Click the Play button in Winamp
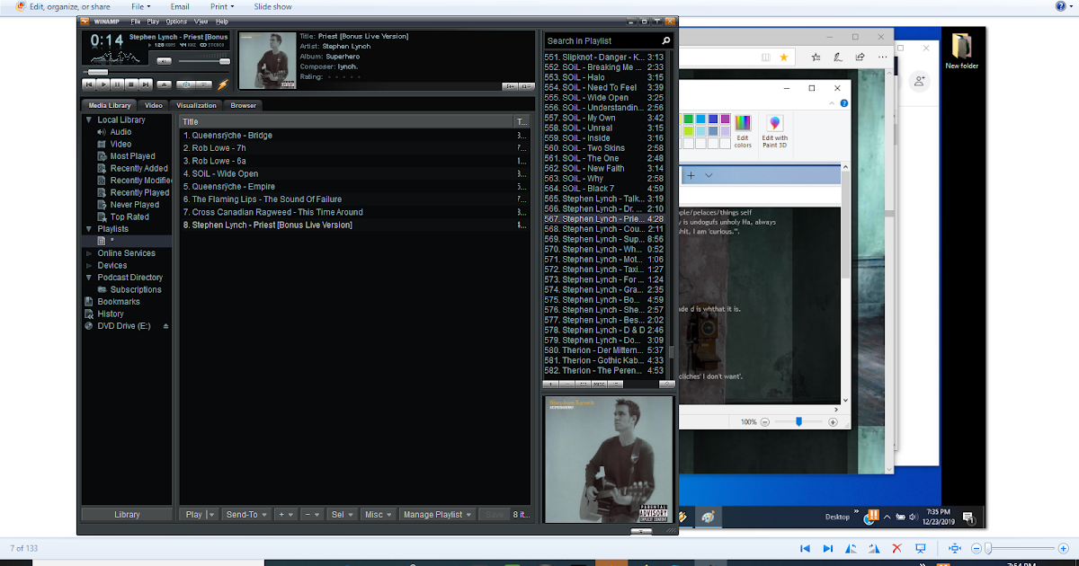 pos(103,84)
